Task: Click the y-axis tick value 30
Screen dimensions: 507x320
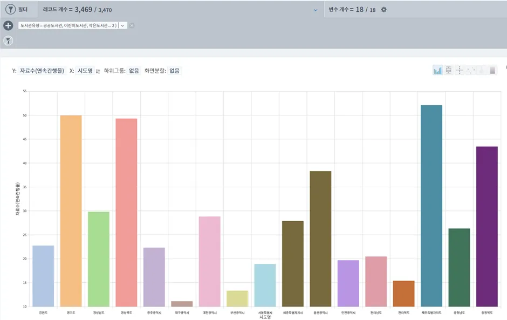Action: (25, 211)
